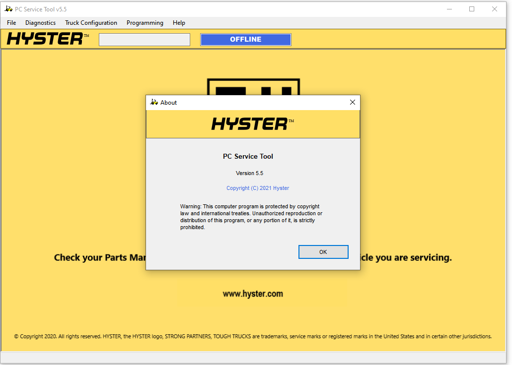Image resolution: width=512 pixels, height=365 pixels.
Task: Click the blue OFFLINE status indicator
Action: tap(245, 40)
